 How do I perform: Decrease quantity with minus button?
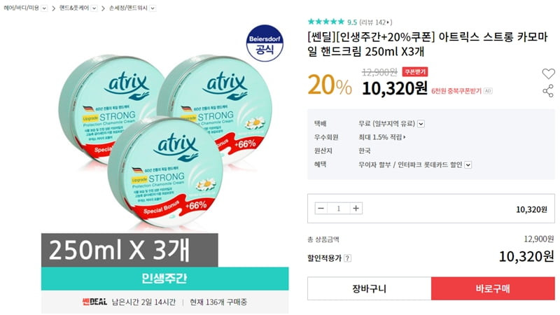[x=321, y=208]
